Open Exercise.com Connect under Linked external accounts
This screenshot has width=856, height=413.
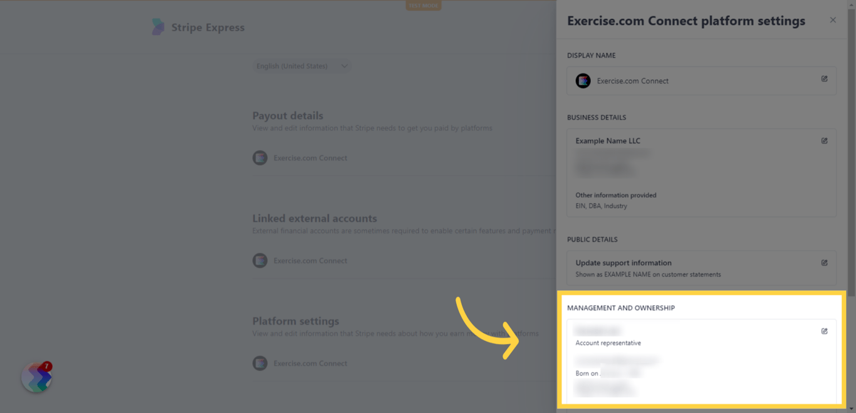pyautogui.click(x=310, y=260)
